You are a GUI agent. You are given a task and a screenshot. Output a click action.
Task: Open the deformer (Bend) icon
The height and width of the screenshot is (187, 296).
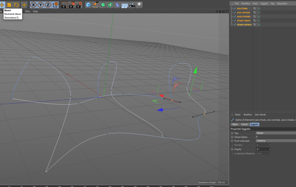(117, 5)
